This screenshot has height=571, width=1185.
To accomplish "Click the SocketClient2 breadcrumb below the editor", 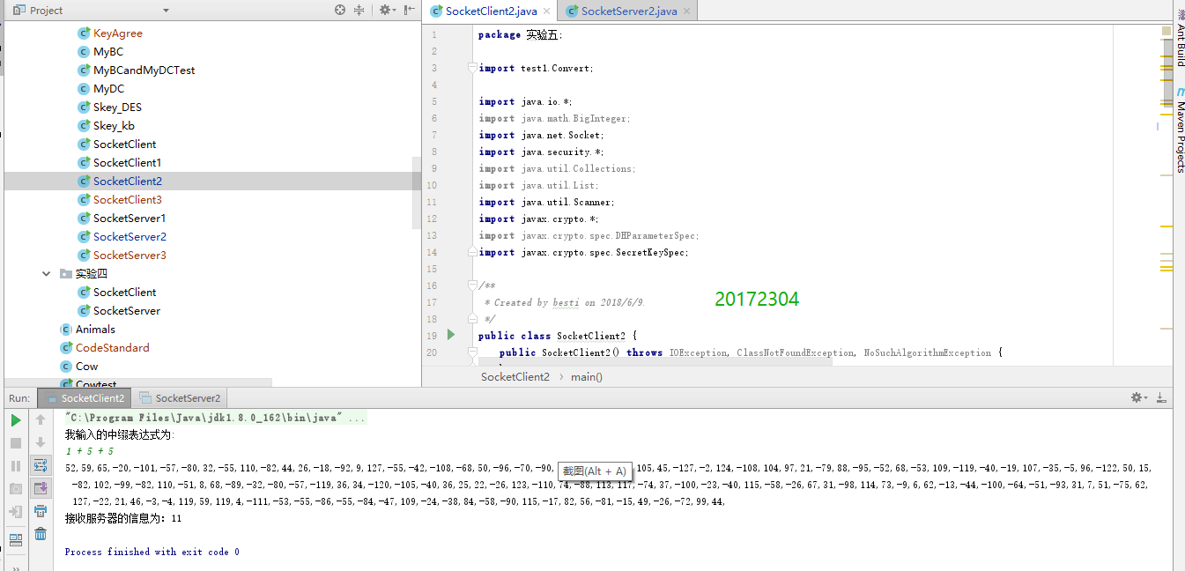I will coord(515,376).
